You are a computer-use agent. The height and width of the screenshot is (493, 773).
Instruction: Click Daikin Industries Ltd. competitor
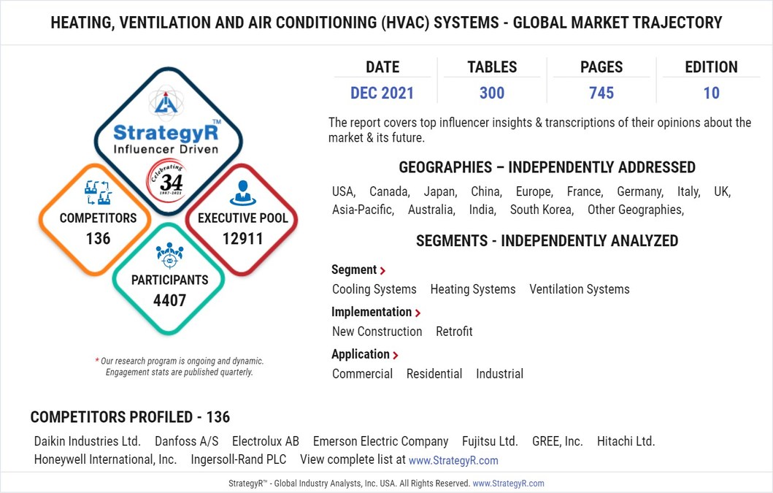tap(88, 441)
